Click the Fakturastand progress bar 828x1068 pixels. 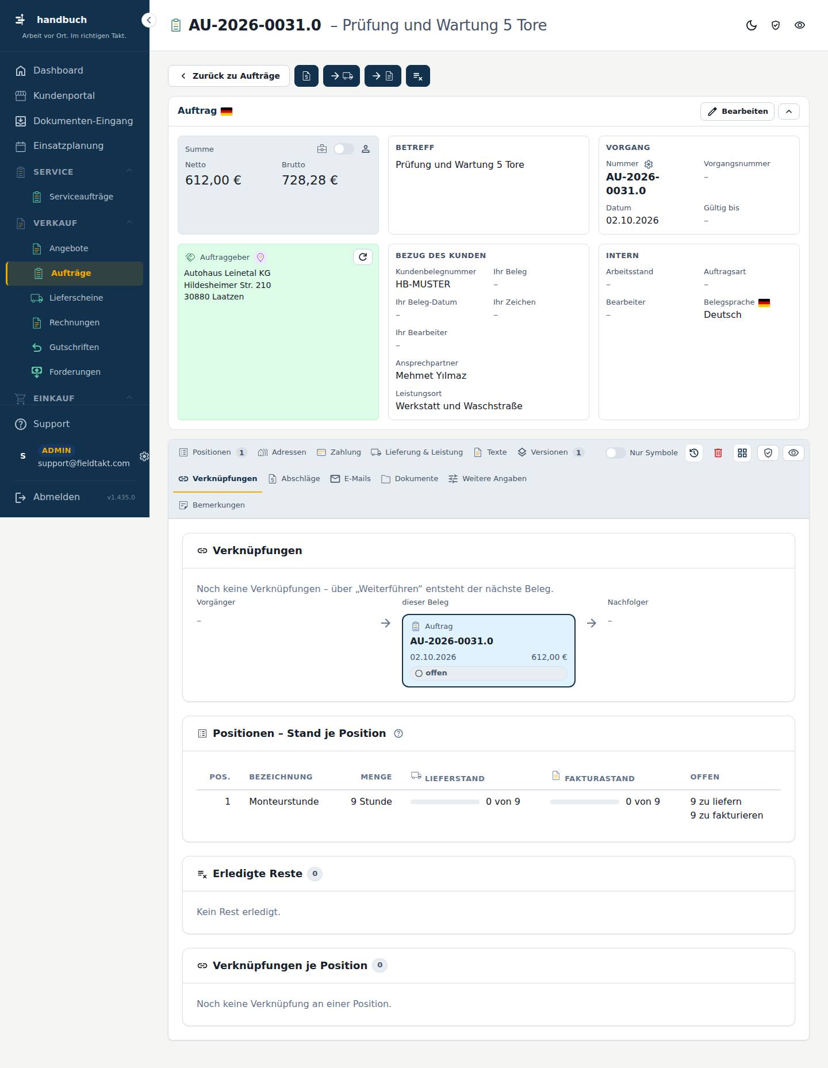click(585, 802)
